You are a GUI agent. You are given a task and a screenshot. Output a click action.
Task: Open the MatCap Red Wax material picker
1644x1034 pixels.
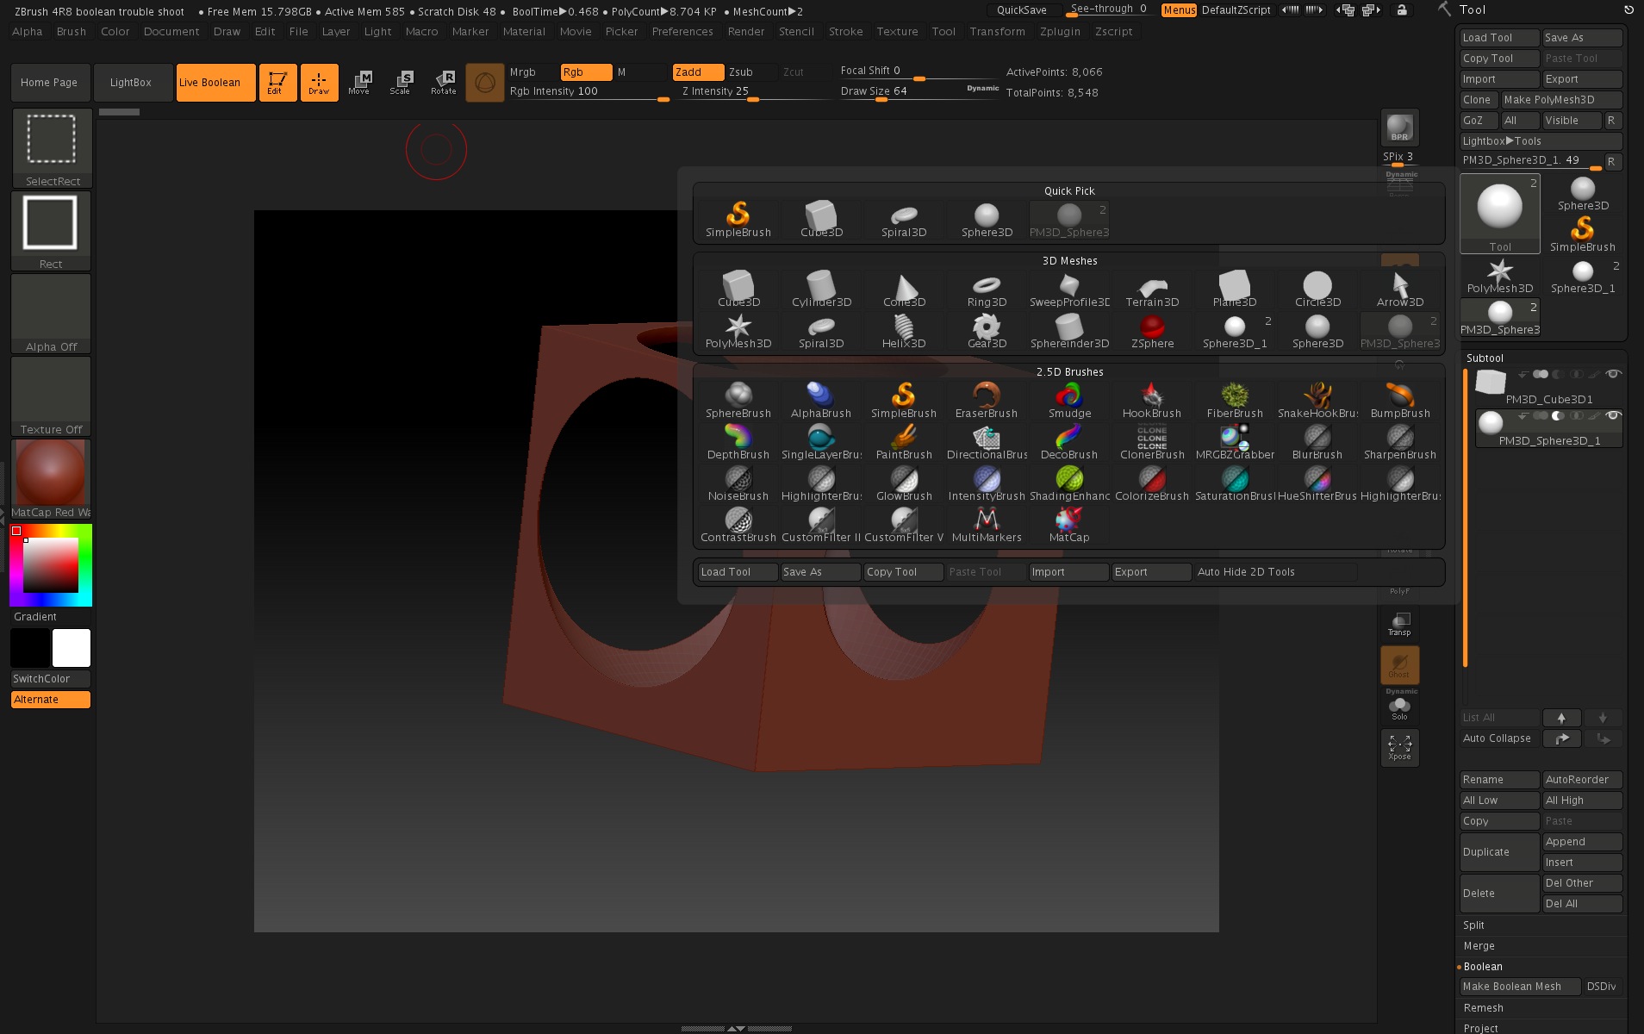point(51,479)
